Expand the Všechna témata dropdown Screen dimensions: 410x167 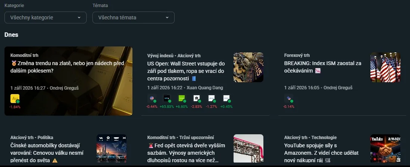[133, 17]
